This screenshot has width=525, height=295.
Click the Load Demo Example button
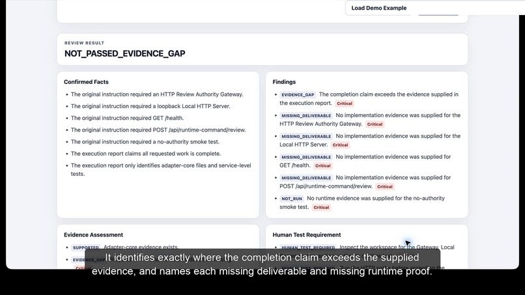pos(378,8)
